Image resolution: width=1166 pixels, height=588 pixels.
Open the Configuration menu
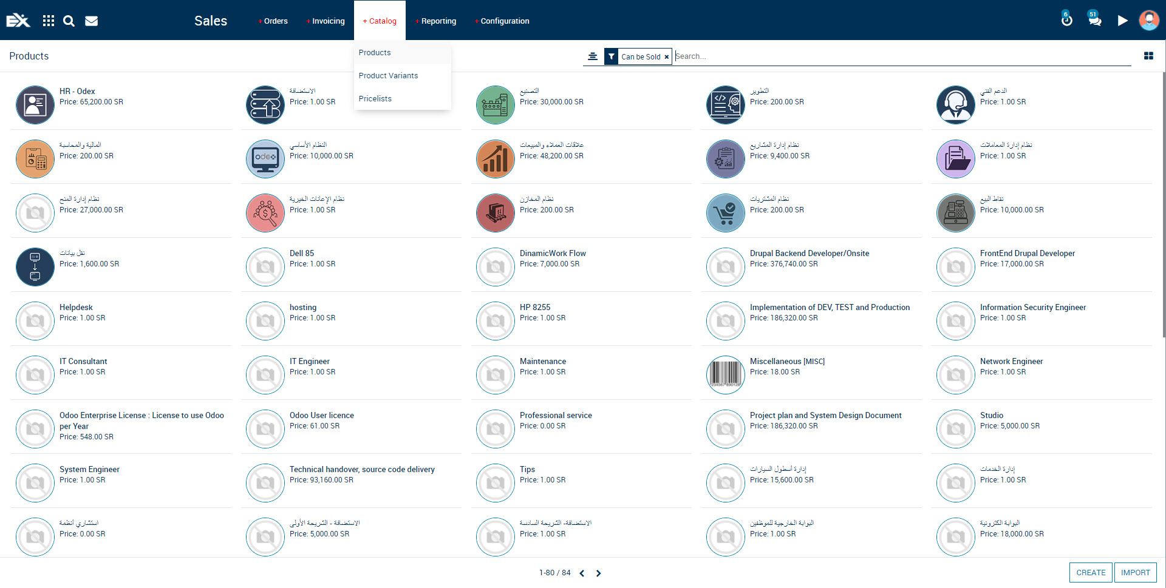502,21
